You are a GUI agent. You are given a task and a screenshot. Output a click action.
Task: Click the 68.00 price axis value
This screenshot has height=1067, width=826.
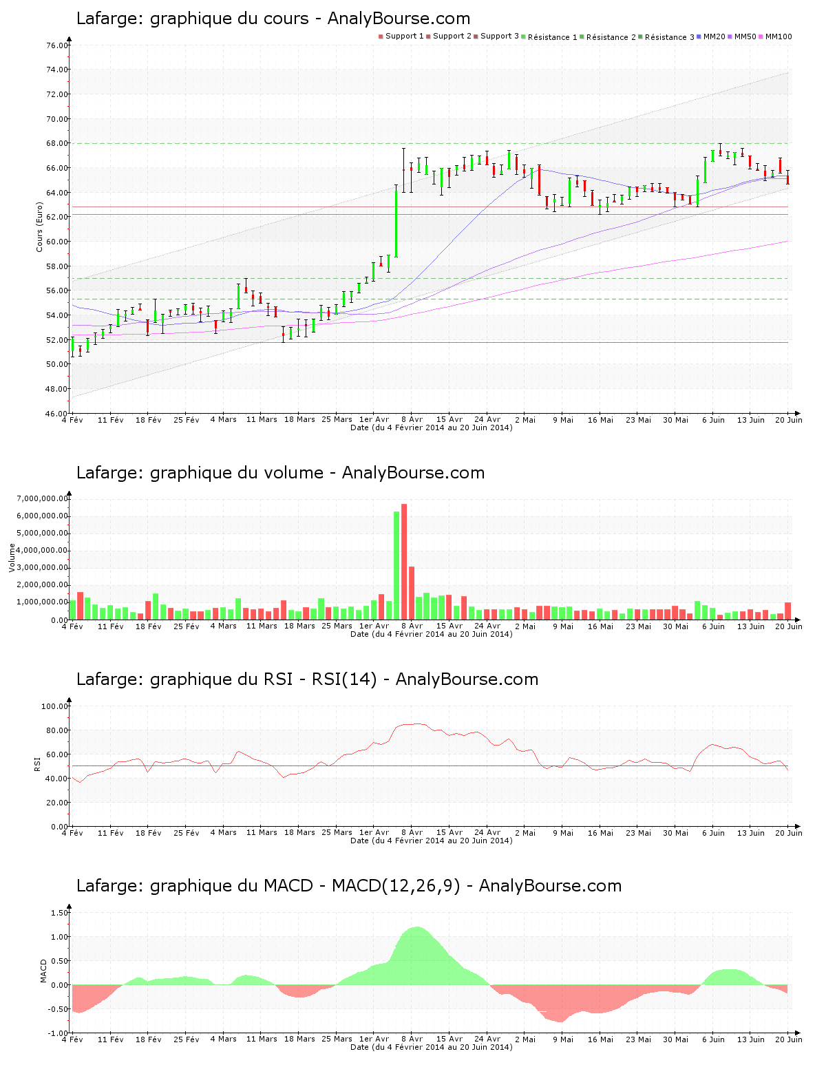click(x=57, y=143)
